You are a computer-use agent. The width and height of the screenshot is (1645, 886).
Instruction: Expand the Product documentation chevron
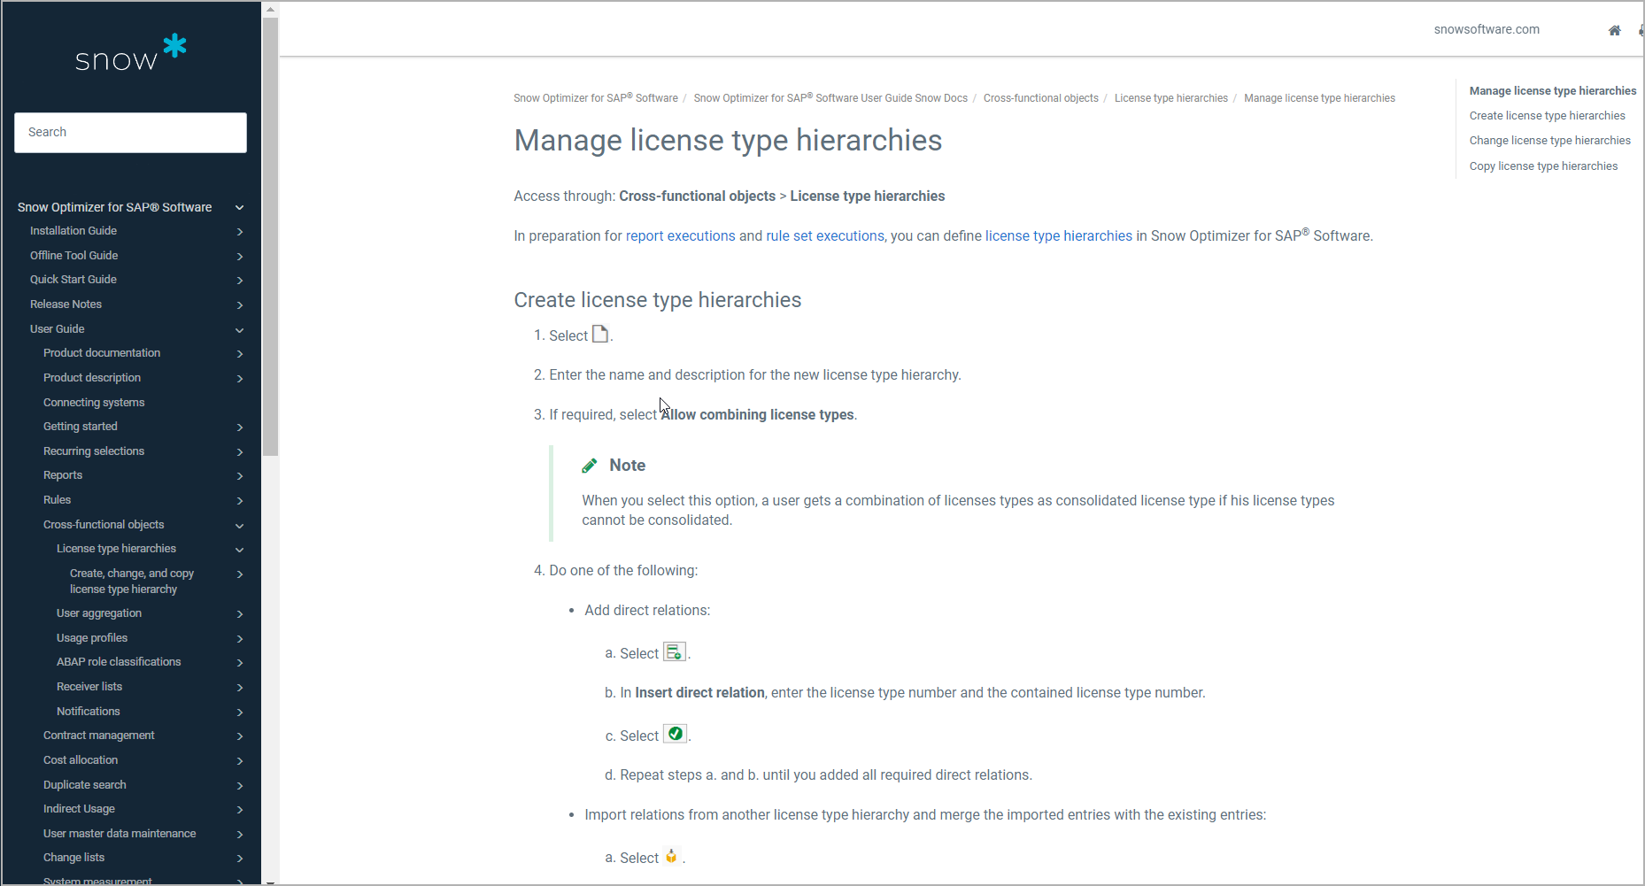click(x=240, y=354)
